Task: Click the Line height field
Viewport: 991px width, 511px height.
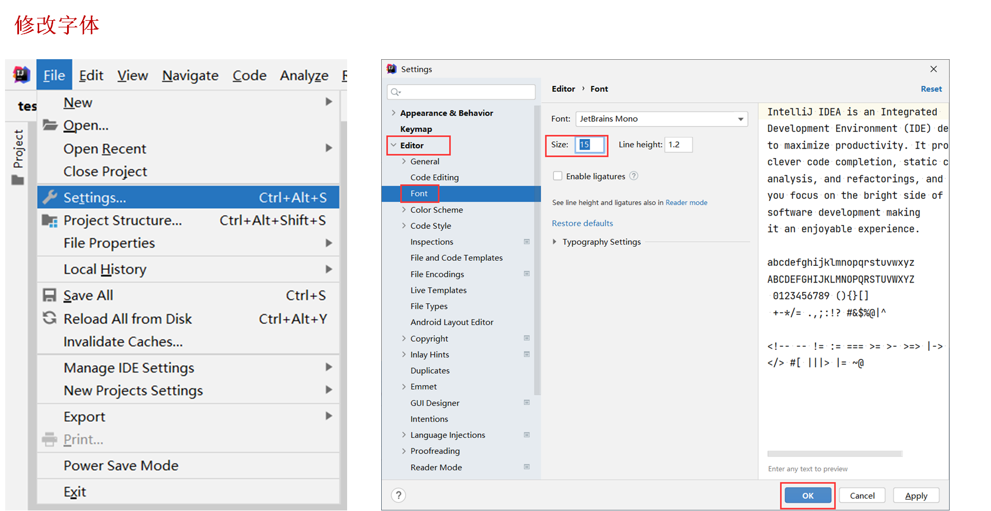Action: click(679, 145)
